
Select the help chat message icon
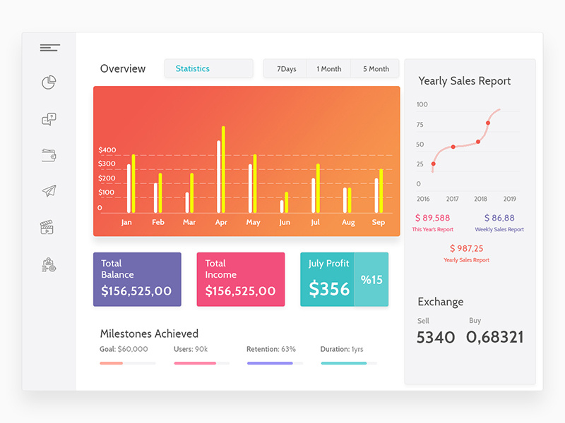48,118
